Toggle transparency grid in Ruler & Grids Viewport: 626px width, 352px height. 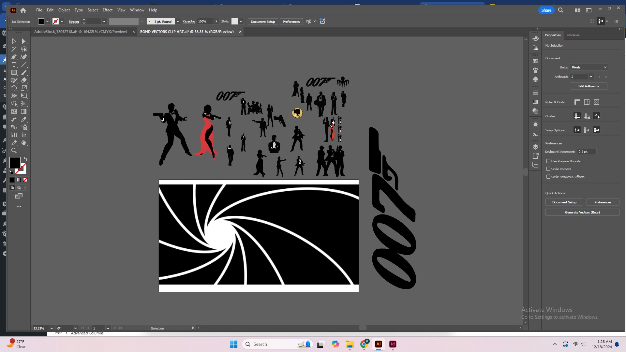point(597,102)
